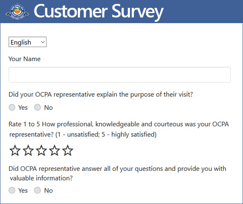Click the answered all your questions text
The height and width of the screenshot is (204, 243).
coord(117,173)
